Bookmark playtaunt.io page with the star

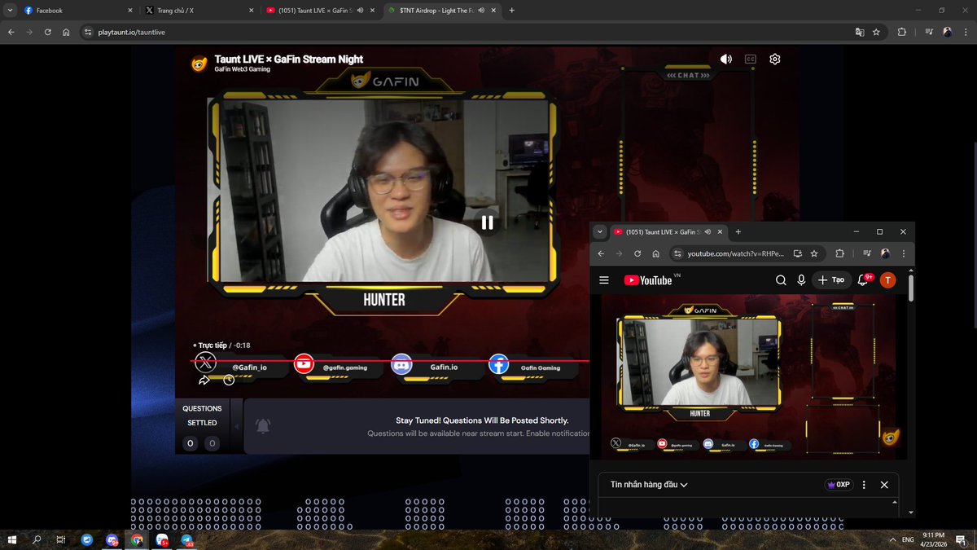click(876, 32)
